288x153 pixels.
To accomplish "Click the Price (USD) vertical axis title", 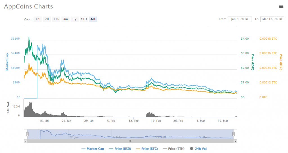I will (x=253, y=62).
